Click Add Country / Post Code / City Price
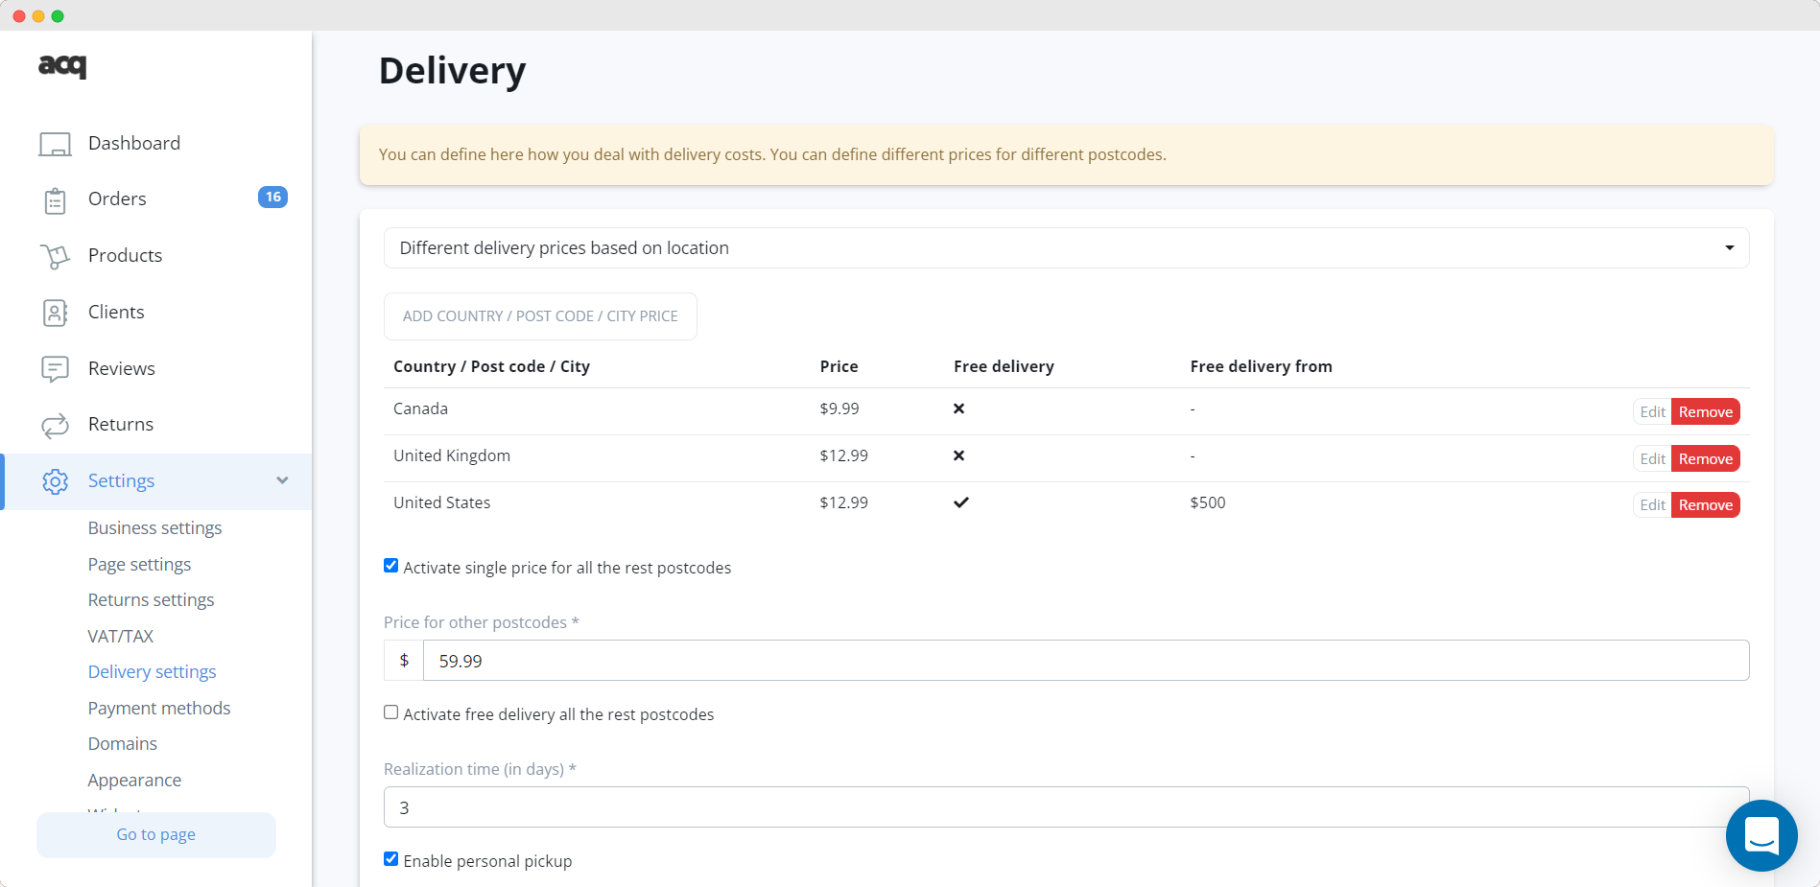 click(540, 316)
